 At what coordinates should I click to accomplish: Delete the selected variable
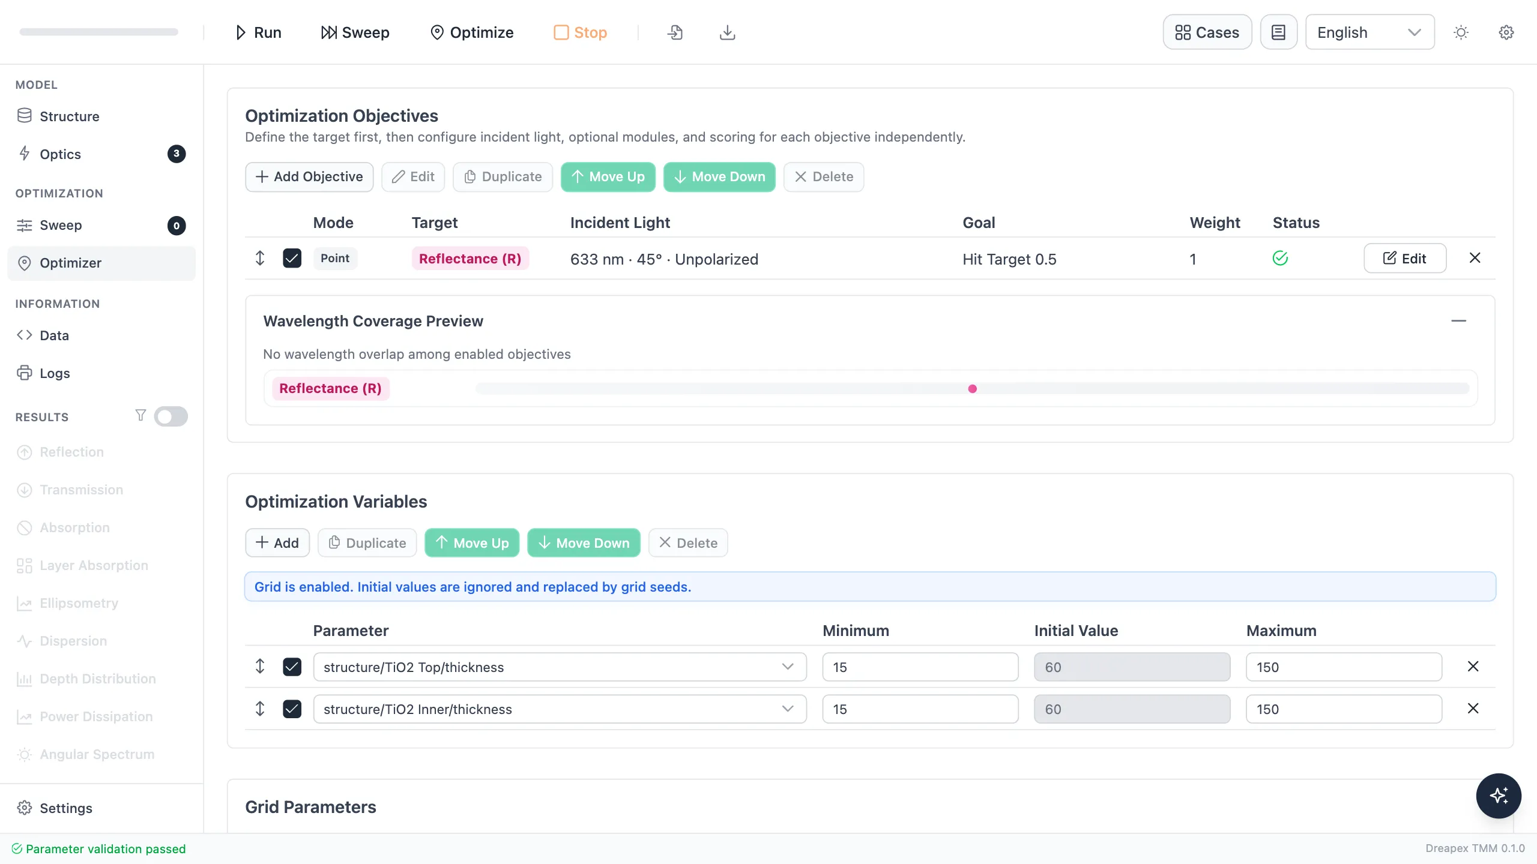(688, 543)
